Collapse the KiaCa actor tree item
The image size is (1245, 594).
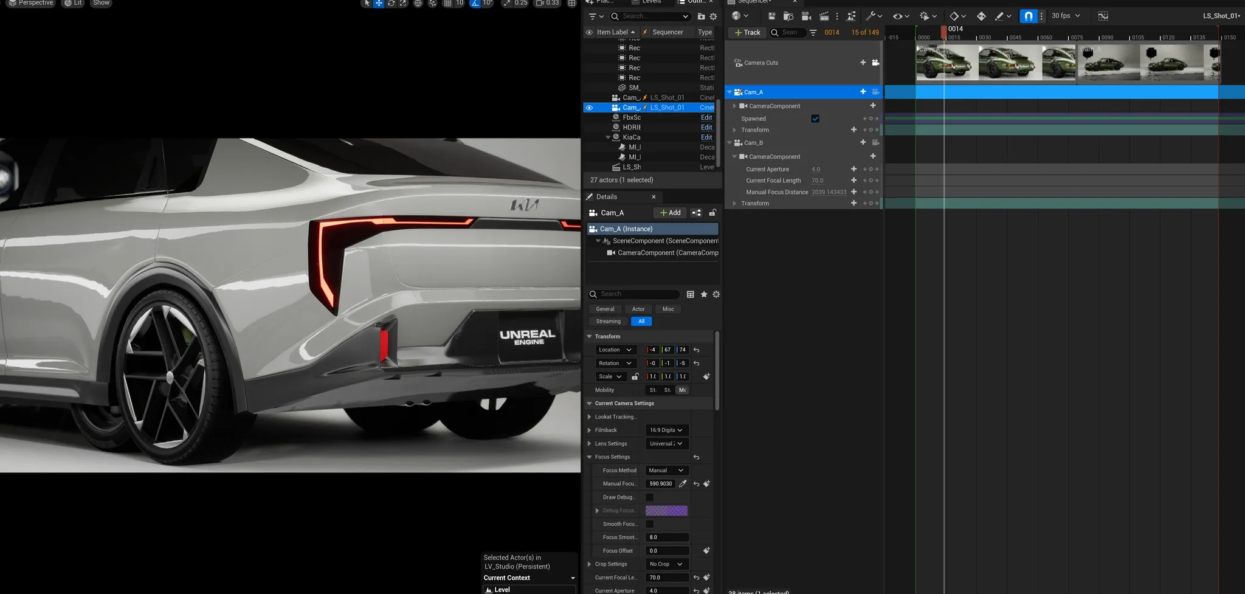click(x=608, y=137)
